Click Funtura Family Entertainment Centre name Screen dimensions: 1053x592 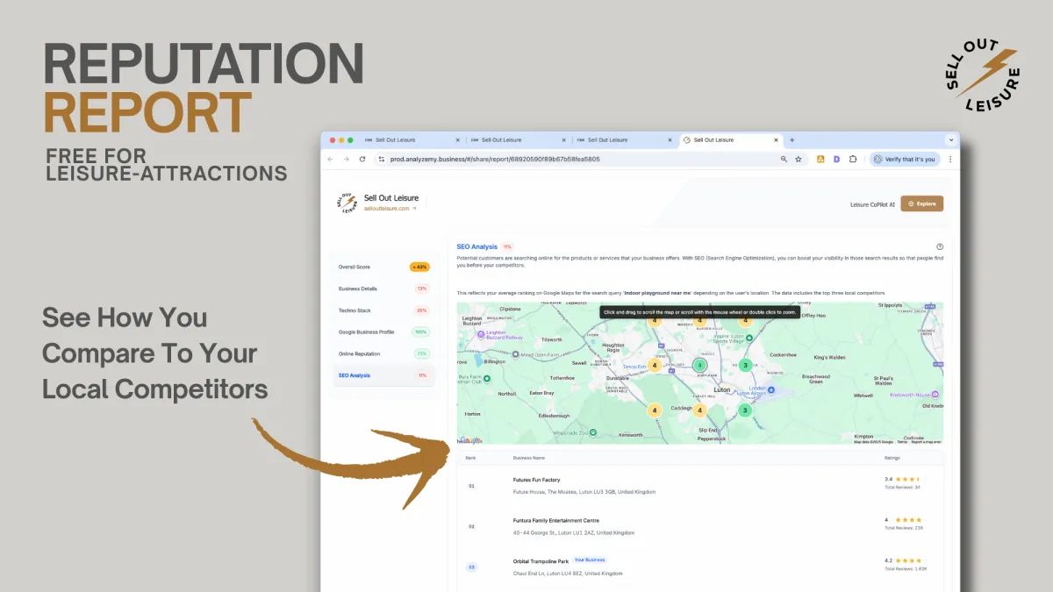[555, 521]
